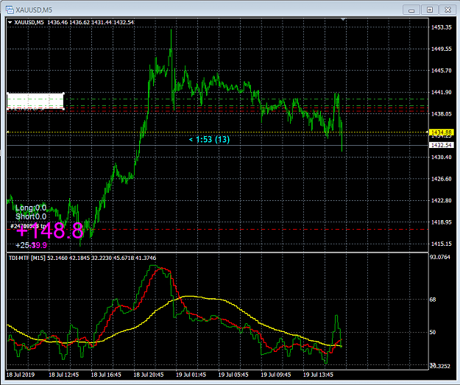The width and height of the screenshot is (460, 385).
Task: Click the 1441.90 price scale value
Action: coord(441,92)
